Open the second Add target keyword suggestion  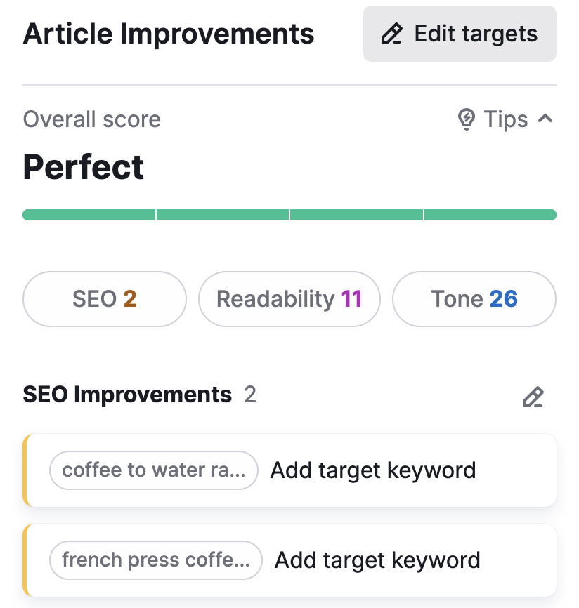[x=377, y=560]
